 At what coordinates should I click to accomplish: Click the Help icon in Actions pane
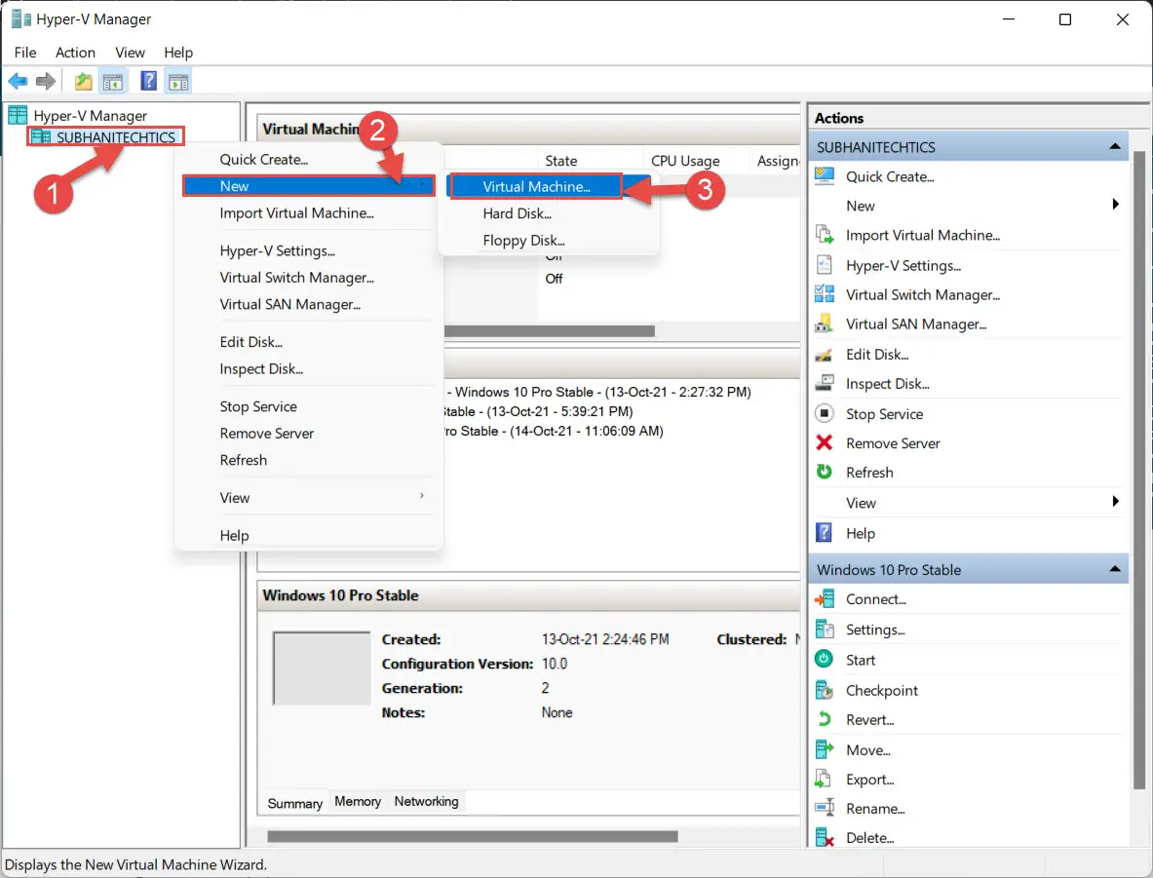(825, 532)
